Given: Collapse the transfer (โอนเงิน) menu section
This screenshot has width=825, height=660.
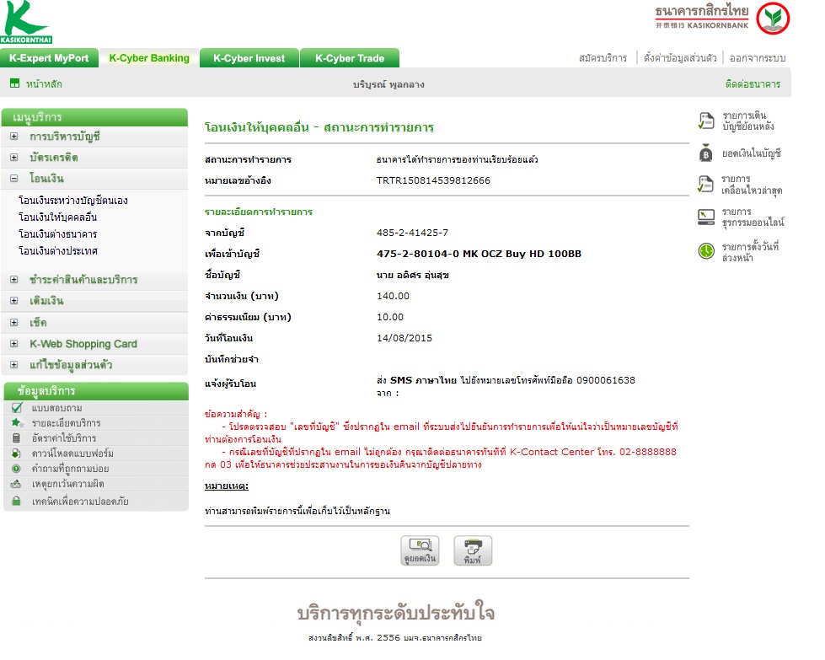Looking at the screenshot, I should click(x=14, y=179).
